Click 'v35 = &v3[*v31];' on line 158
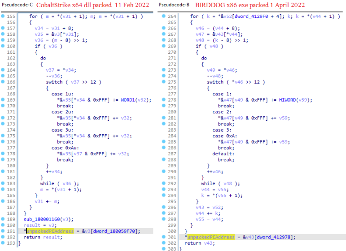The height and width of the screenshot is (251, 346). pyautogui.click(x=57, y=34)
